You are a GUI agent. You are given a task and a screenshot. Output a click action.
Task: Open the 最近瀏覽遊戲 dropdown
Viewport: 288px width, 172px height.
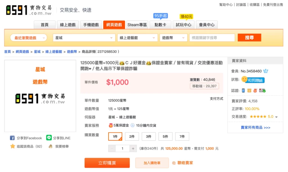click(28, 38)
